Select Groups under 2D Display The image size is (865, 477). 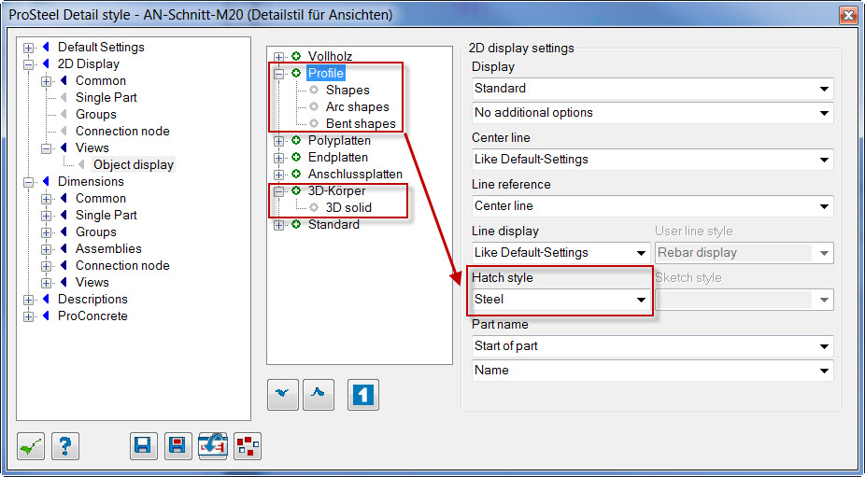[96, 115]
